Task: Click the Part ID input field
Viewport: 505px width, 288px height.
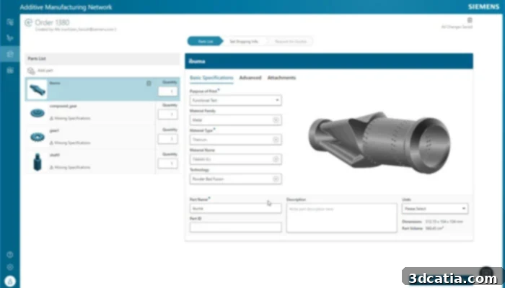Action: 236,228
